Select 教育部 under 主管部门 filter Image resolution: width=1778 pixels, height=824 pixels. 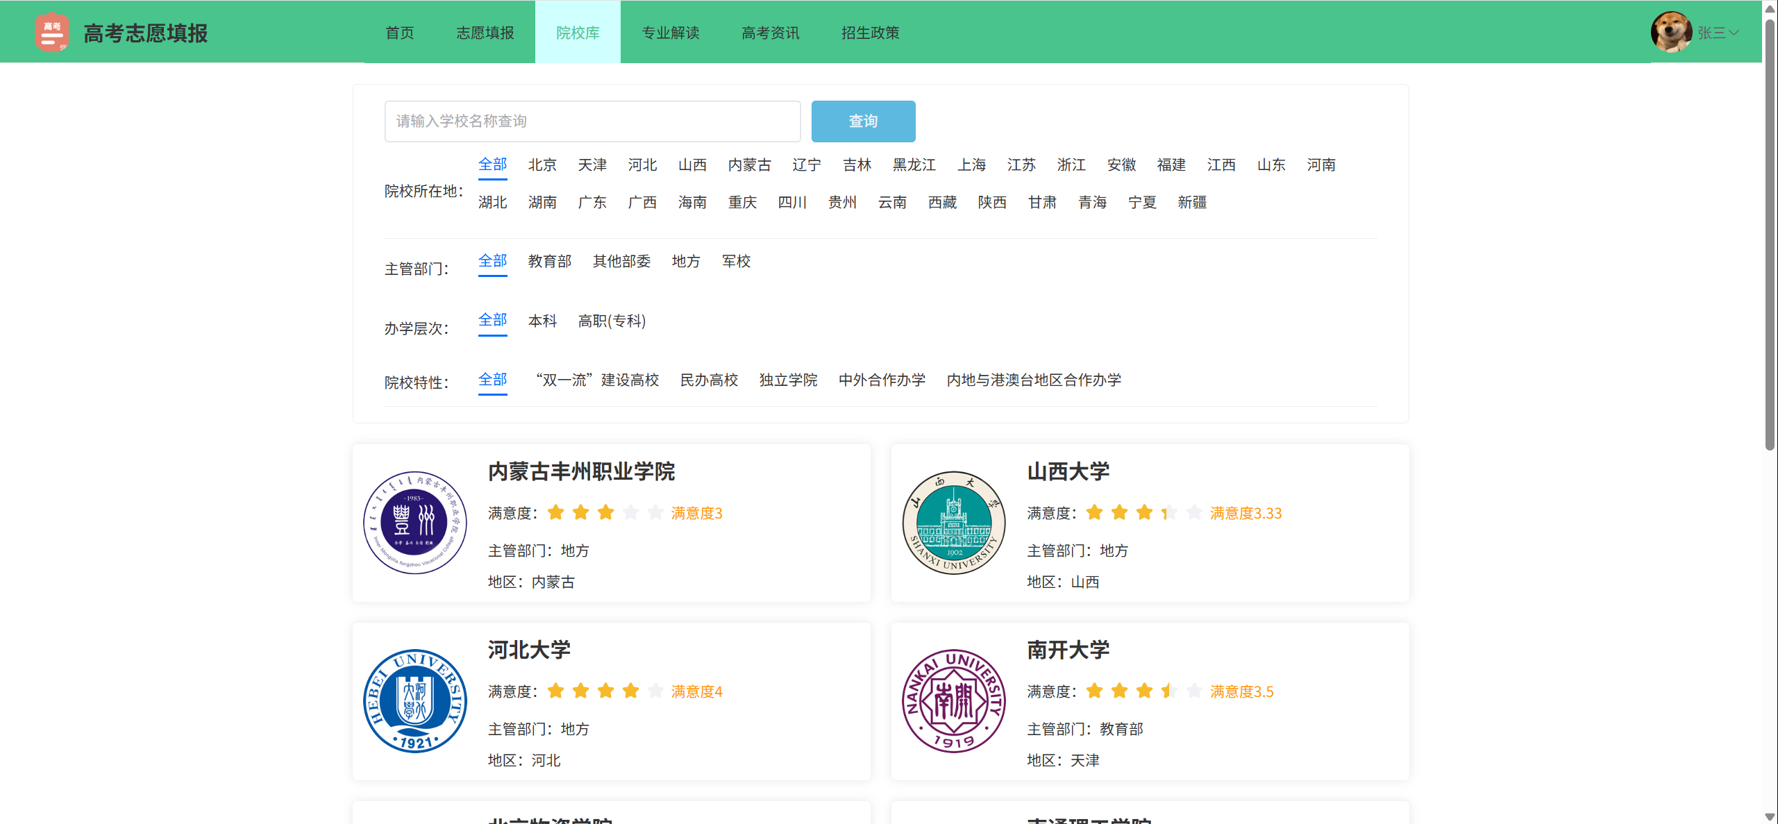tap(549, 261)
